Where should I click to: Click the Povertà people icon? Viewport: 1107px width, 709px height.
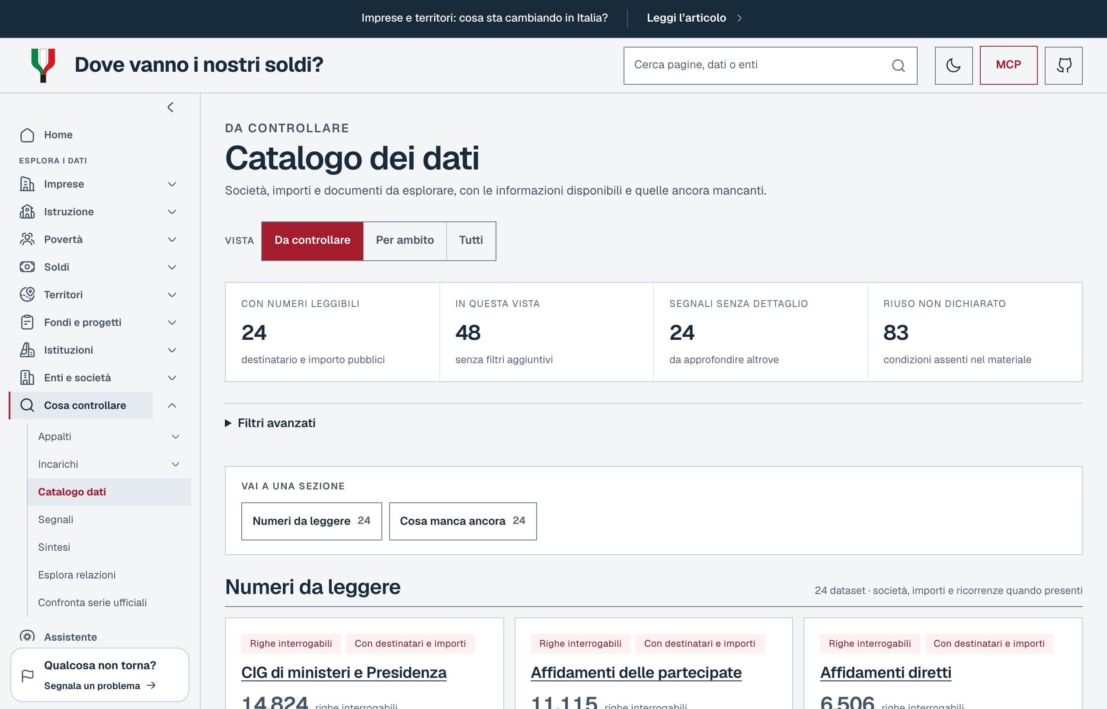tap(27, 240)
